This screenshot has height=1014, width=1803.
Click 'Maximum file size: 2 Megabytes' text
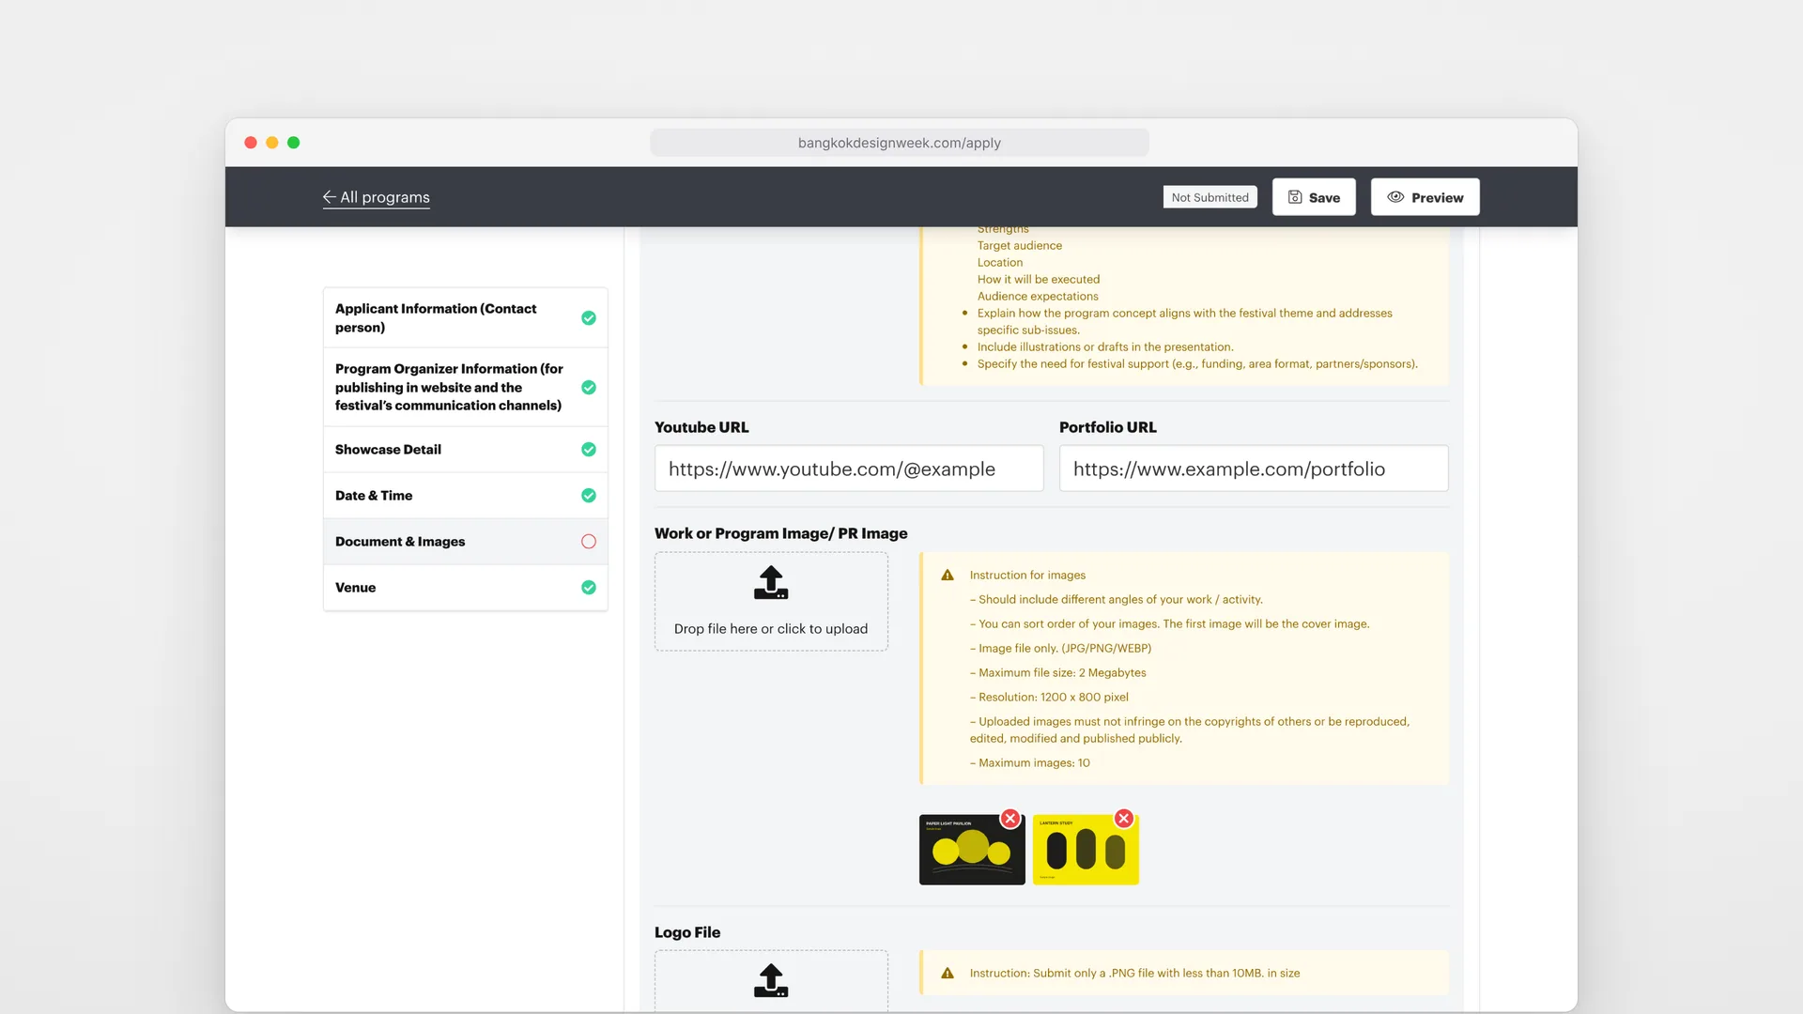(1062, 673)
